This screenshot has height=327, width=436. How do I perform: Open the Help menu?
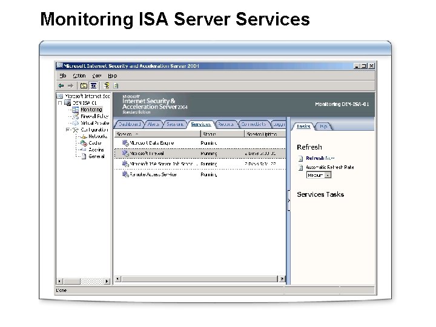[x=113, y=76]
